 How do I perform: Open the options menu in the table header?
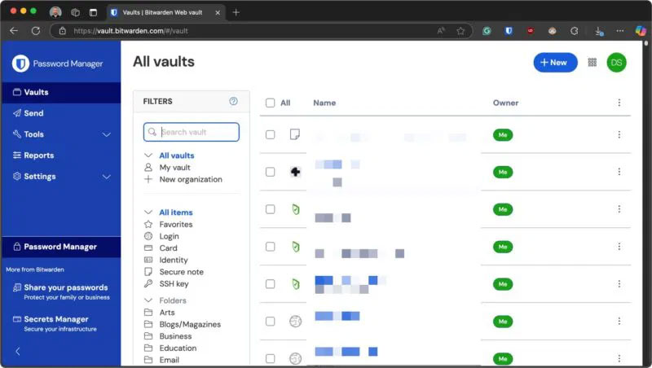pos(619,103)
